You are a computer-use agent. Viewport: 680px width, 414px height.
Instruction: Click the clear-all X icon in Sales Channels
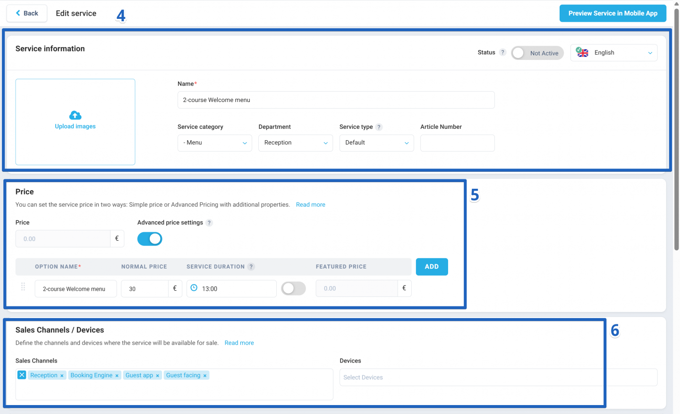pos(22,375)
